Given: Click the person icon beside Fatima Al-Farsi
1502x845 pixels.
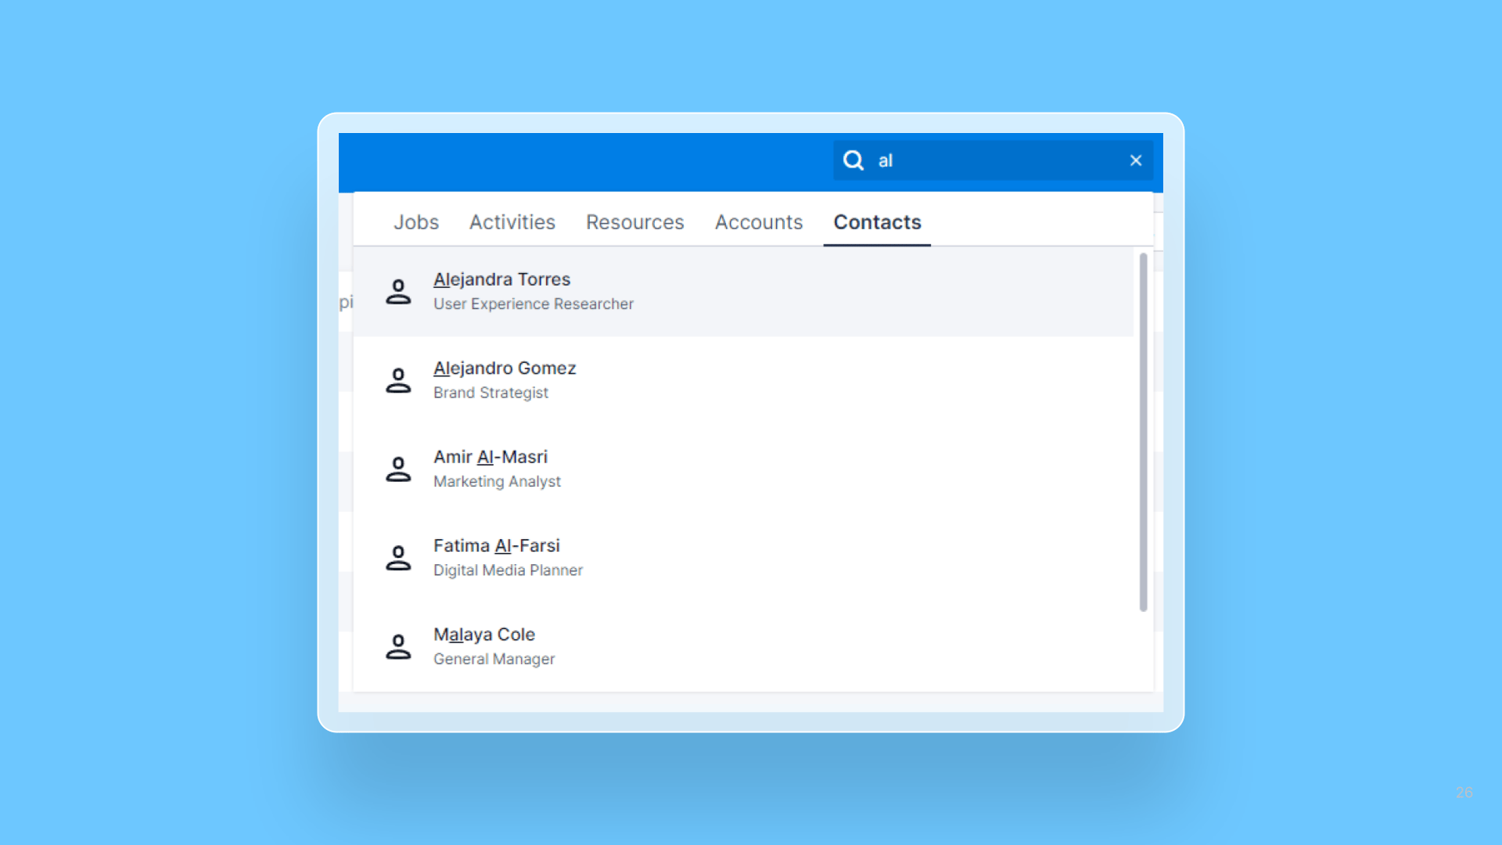Looking at the screenshot, I should coord(398,558).
